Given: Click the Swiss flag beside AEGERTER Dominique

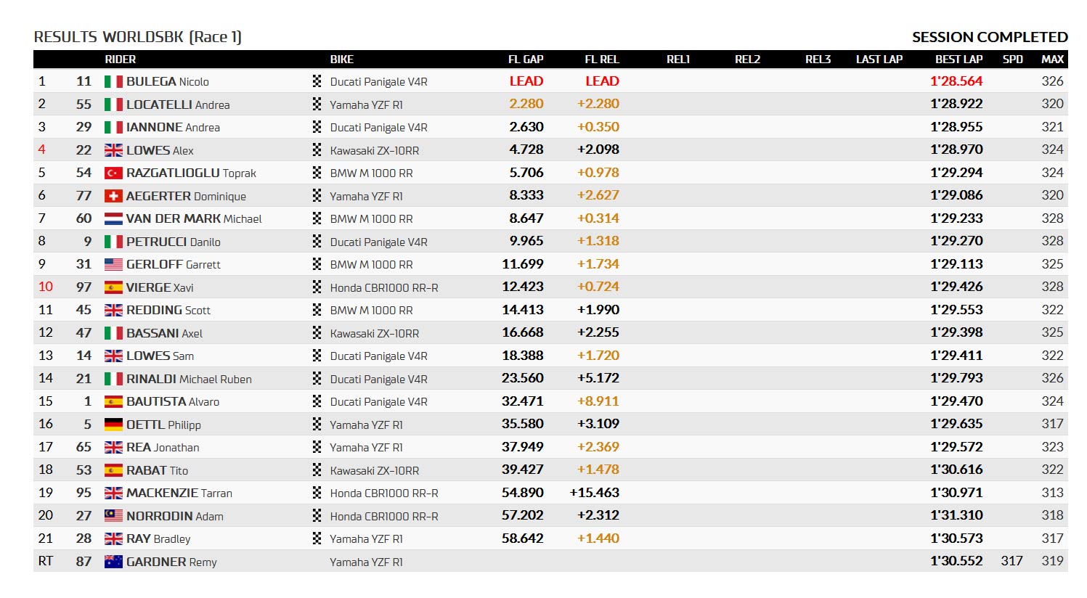Looking at the screenshot, I should (113, 196).
